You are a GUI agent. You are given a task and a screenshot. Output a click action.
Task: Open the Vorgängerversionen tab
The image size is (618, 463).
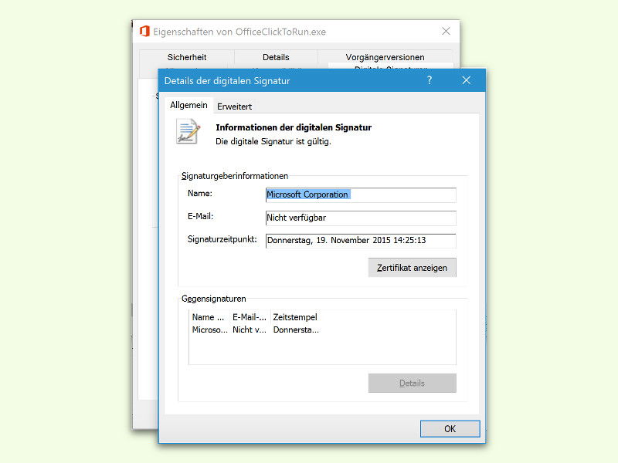(385, 57)
